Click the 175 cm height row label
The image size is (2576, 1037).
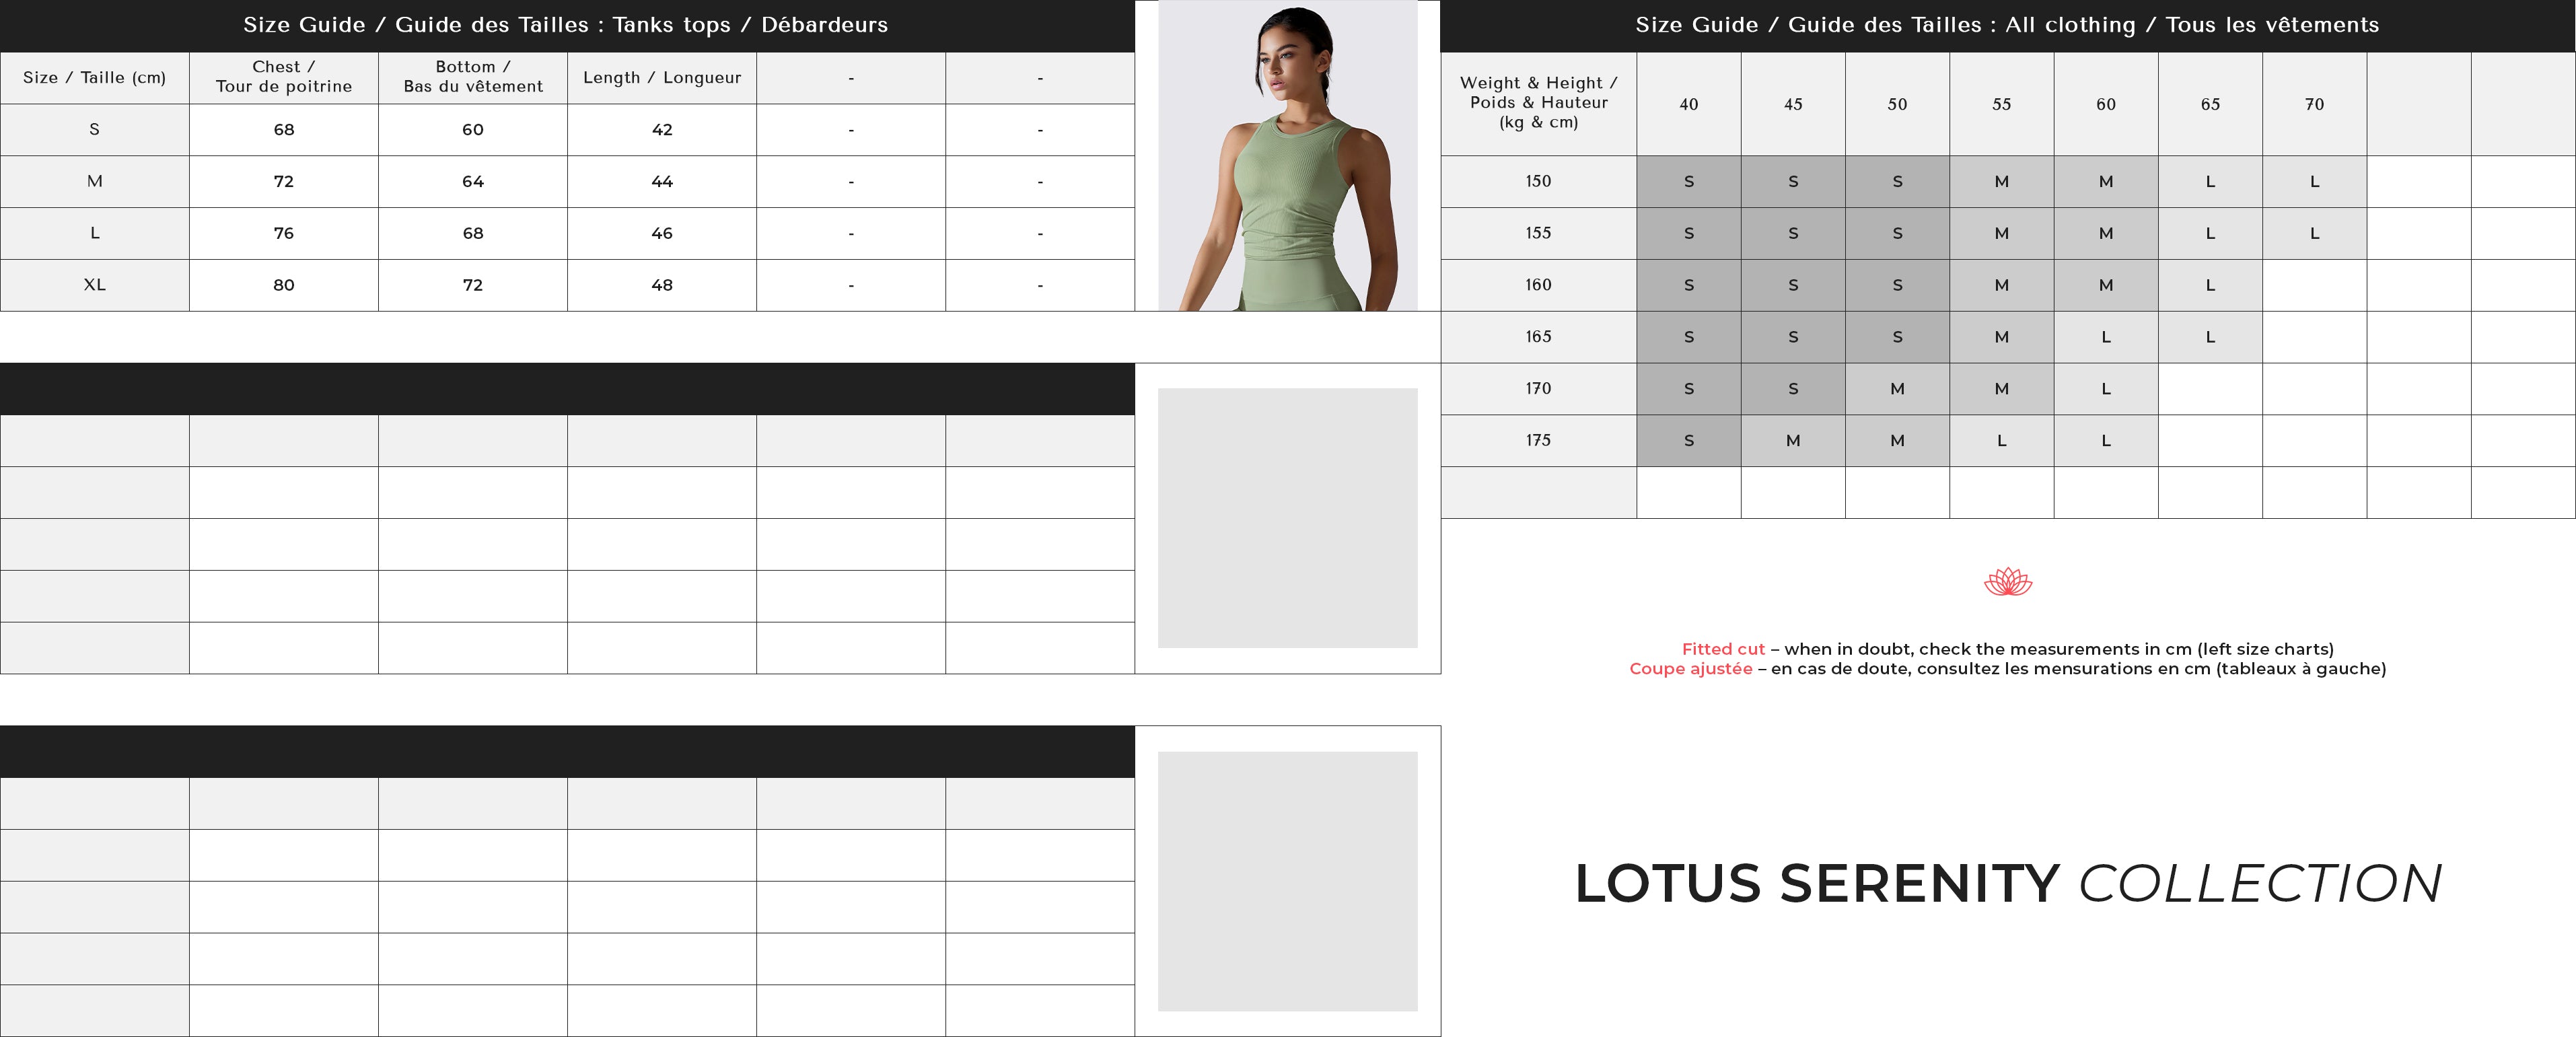1538,440
